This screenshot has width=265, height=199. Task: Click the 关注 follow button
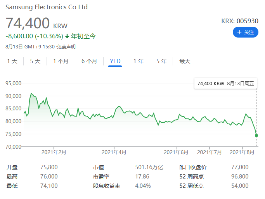coord(245,32)
